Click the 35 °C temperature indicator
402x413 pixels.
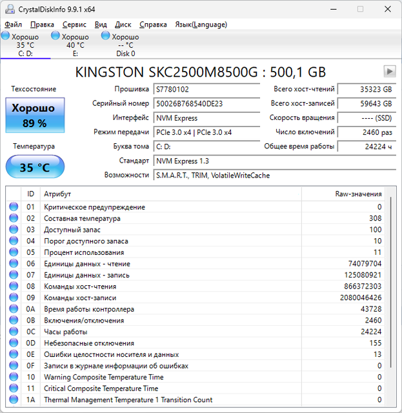coord(35,166)
